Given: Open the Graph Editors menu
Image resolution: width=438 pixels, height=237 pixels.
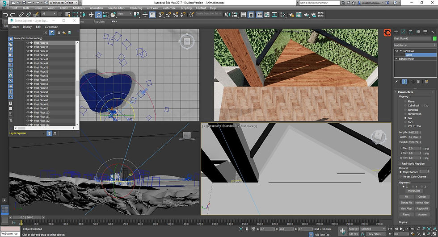Looking at the screenshot, I should 116,8.
